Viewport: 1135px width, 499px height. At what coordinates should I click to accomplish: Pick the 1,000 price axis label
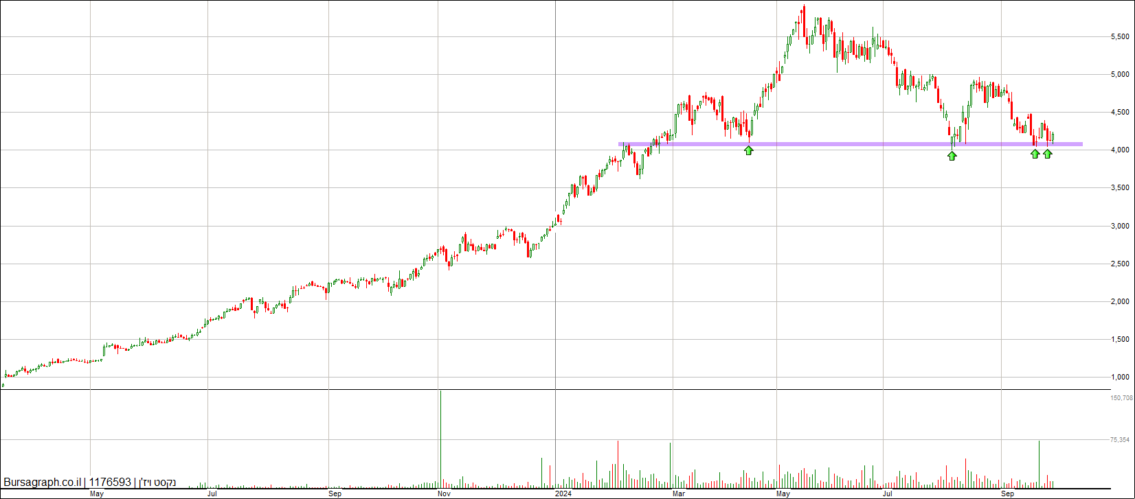pyautogui.click(x=1121, y=377)
